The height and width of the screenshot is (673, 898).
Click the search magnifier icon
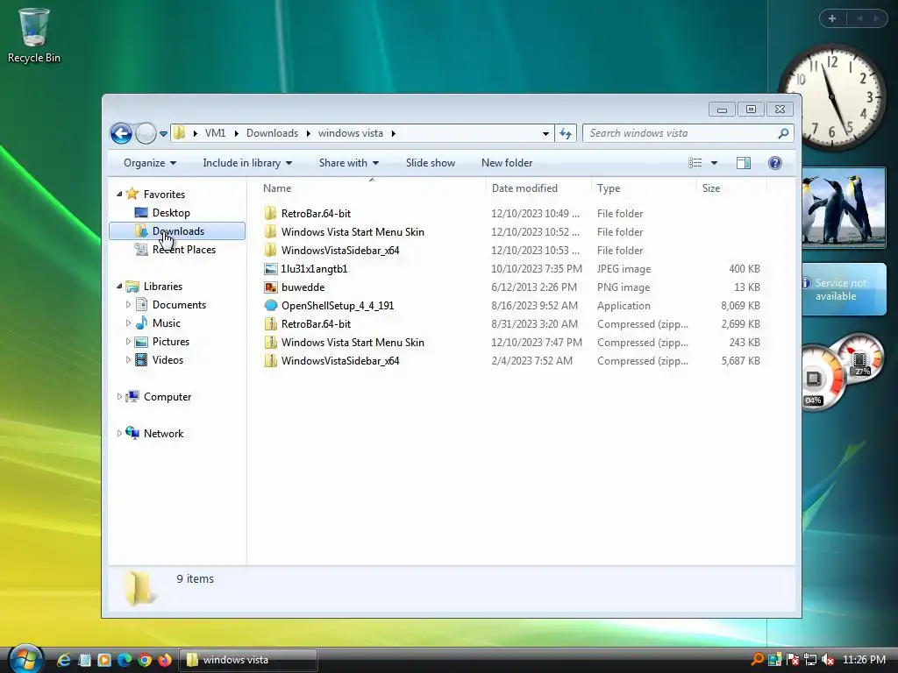pyautogui.click(x=783, y=133)
